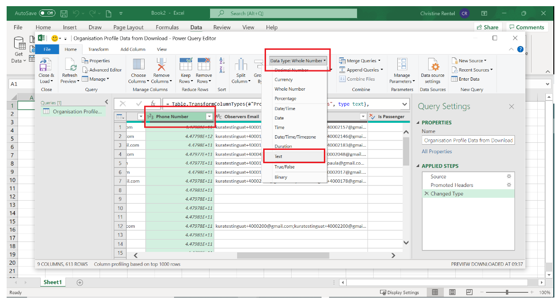Screen dimensions: 560x306
Task: Open the Merge Queries dropdown
Action: [360, 61]
